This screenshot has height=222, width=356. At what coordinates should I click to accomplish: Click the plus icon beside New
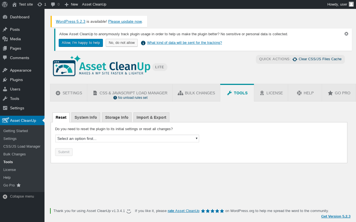click(66, 4)
